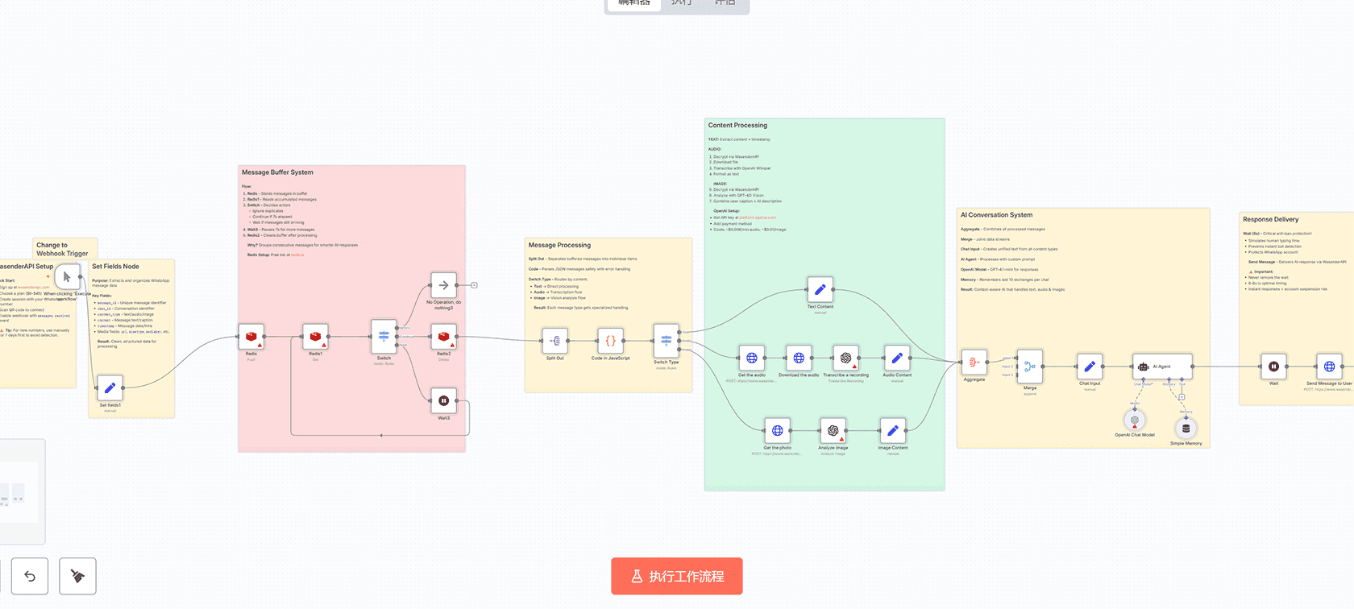The width and height of the screenshot is (1354, 609).
Task: Switch to the 执行 tab
Action: point(682,3)
